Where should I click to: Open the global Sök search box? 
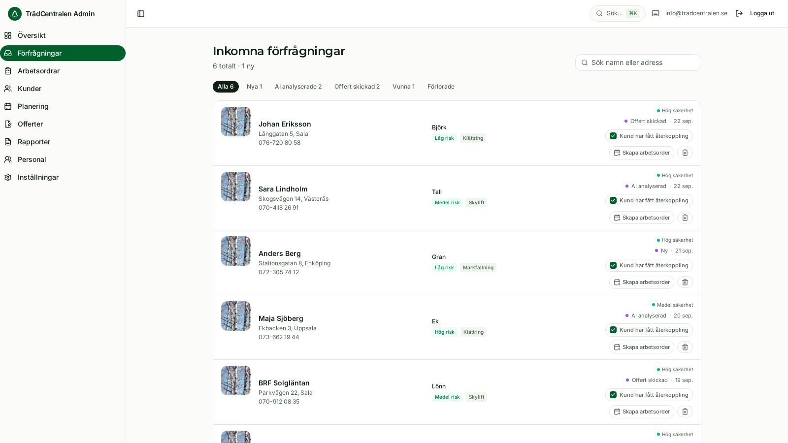pos(618,13)
